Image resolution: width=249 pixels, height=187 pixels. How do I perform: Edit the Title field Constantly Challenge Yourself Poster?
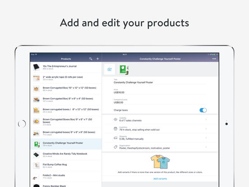pyautogui.click(x=160, y=81)
